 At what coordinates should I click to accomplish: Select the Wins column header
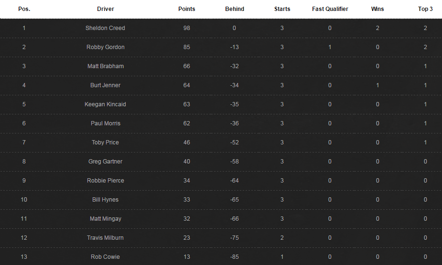pyautogui.click(x=377, y=9)
